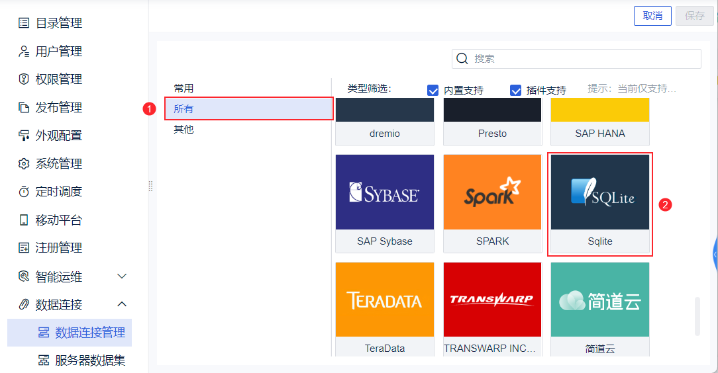Collapse the 数据连接 menu chevron

122,304
